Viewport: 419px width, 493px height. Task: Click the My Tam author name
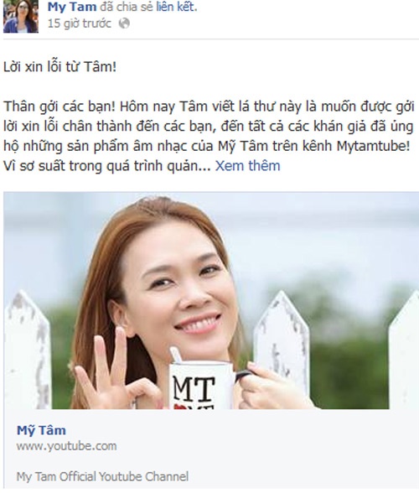point(72,7)
